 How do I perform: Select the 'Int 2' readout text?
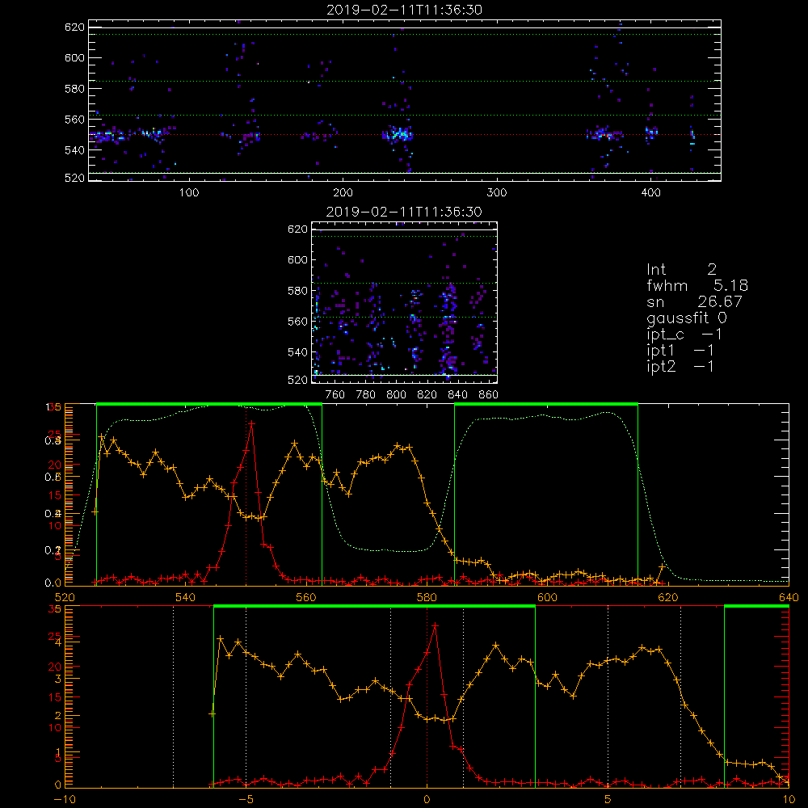pos(681,270)
